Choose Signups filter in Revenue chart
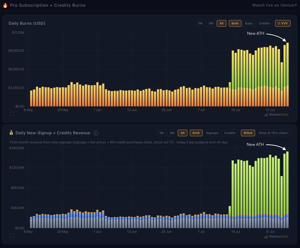Image resolution: width=300 pixels, height=248 pixels. (212, 133)
